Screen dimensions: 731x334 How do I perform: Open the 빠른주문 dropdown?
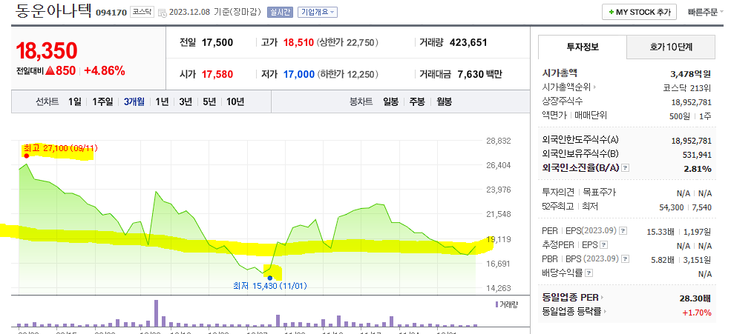coord(705,13)
